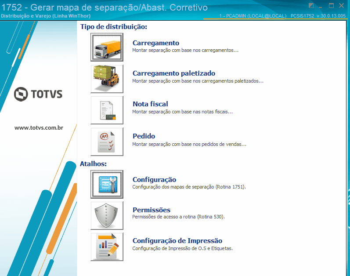
Task: Open the Carregamento truck icon
Action: [107, 47]
